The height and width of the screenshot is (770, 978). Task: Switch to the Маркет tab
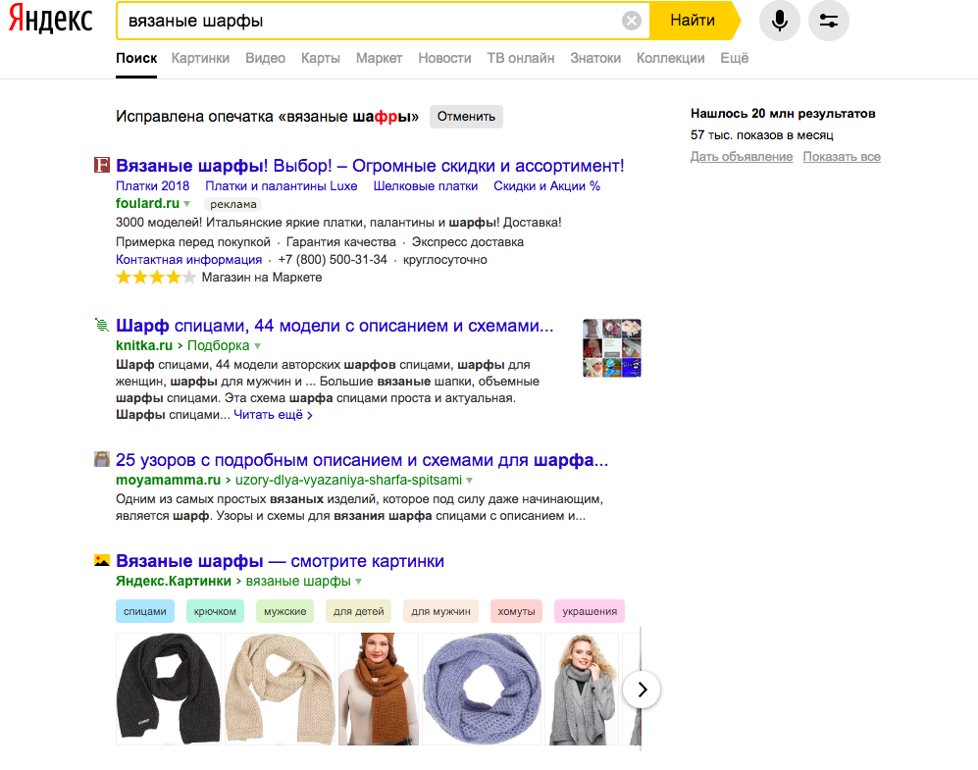pos(380,58)
